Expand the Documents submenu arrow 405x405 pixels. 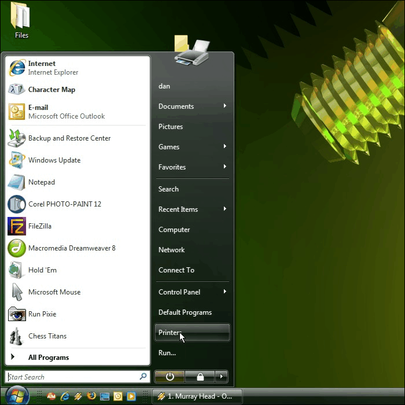pyautogui.click(x=224, y=106)
